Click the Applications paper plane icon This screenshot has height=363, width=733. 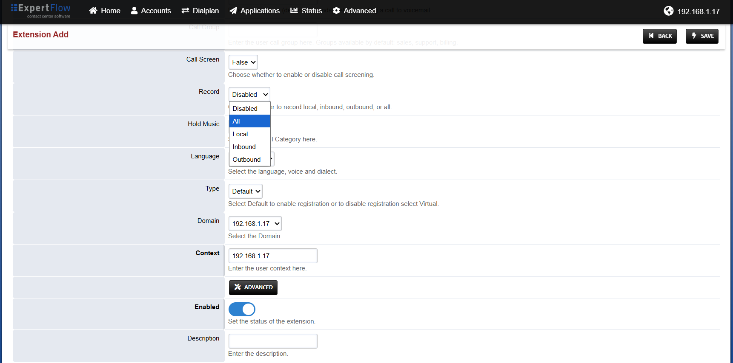click(x=233, y=11)
